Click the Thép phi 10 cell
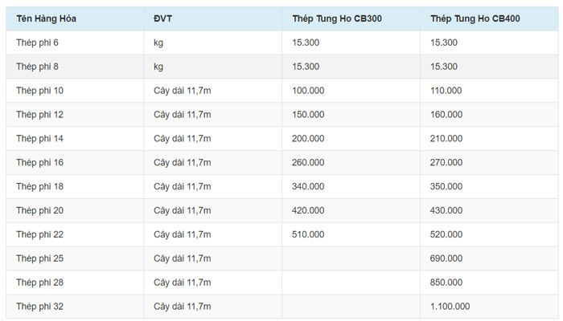The height and width of the screenshot is (321, 563). (x=39, y=90)
